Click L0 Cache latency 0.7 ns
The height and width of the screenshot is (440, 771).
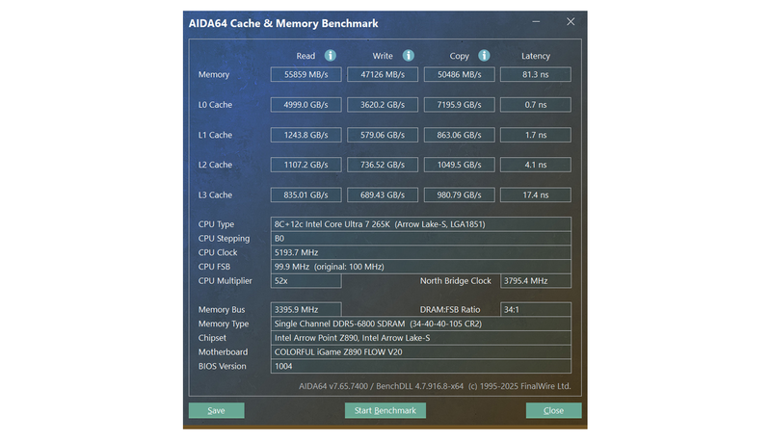click(536, 105)
